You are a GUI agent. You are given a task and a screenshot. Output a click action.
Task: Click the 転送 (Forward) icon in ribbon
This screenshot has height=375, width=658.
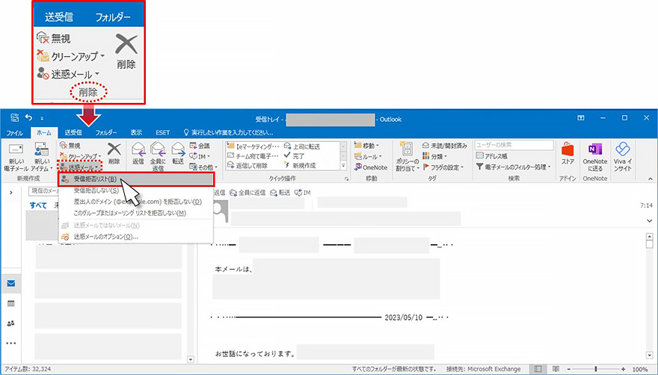(178, 152)
